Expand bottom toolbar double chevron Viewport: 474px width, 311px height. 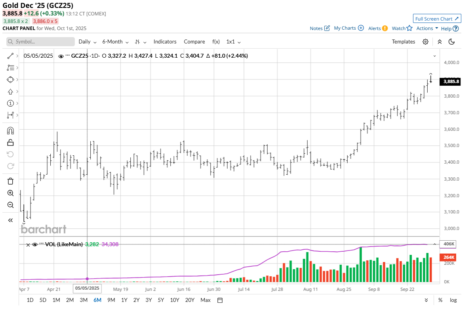pos(426,300)
